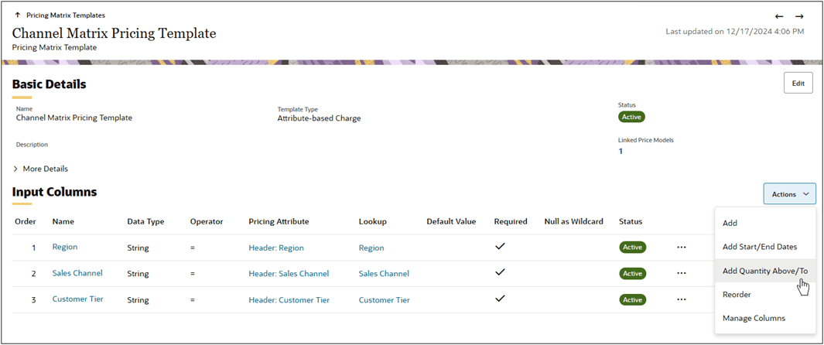Choose Add Quantity Above/To
Screen dimensions: 824x345
tap(765, 271)
